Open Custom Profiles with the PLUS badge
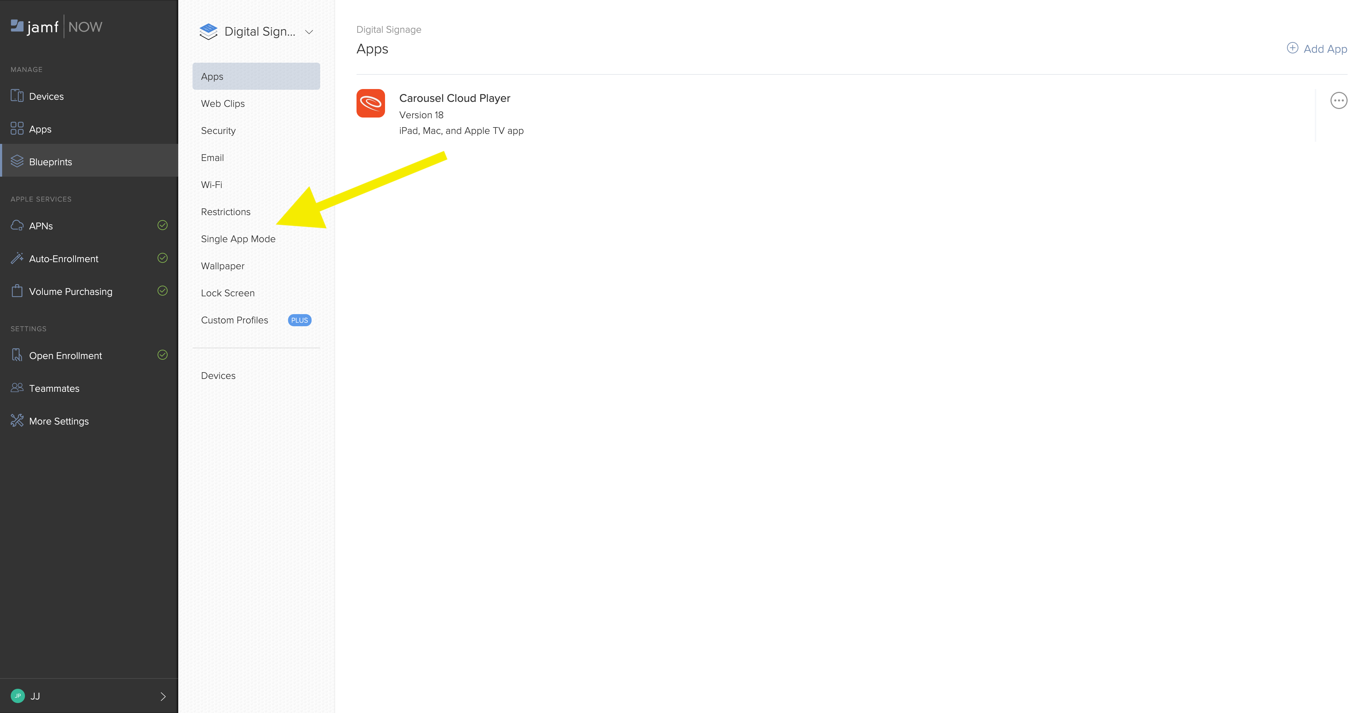Viewport: 1369px width, 713px height. point(234,319)
